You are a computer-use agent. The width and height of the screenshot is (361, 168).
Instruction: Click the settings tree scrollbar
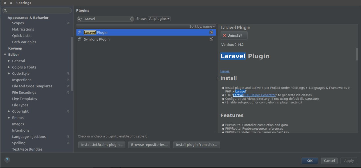(x=72, y=63)
